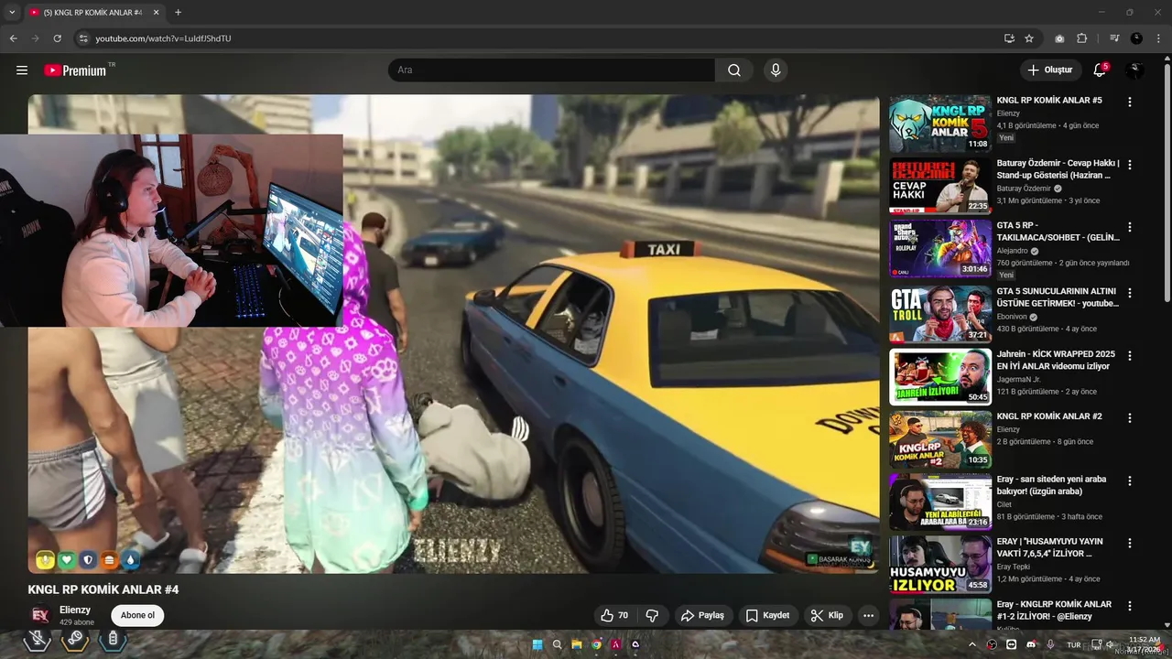Click the muted microphone overlay icon

[x=37, y=639]
